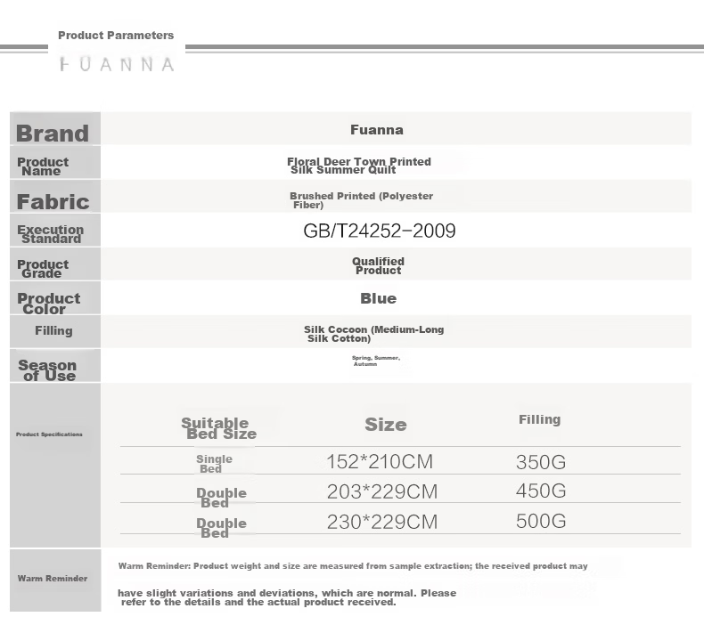Click the Suitable Bed Size column header
Screen dimensions: 704x633
[218, 428]
